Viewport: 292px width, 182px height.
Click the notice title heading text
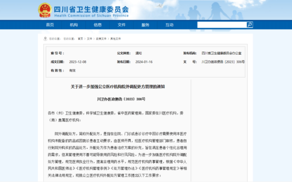121,86
